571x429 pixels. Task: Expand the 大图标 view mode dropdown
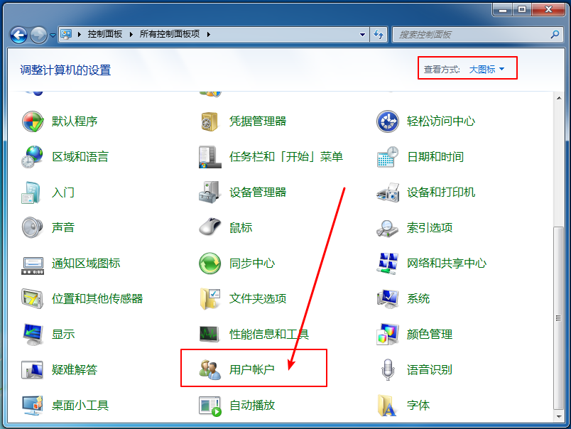[487, 69]
